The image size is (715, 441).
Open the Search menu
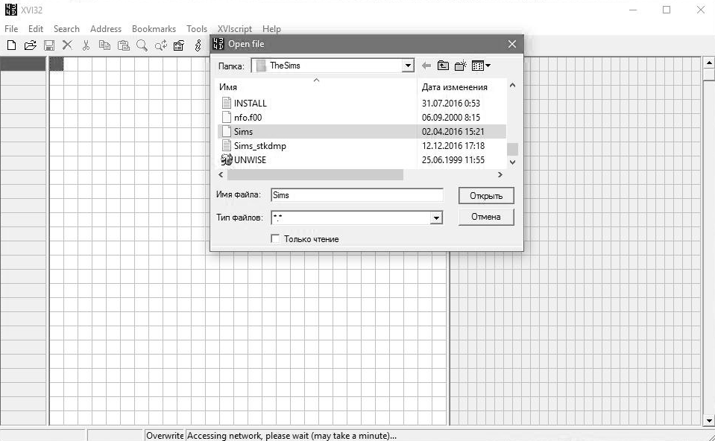click(66, 29)
